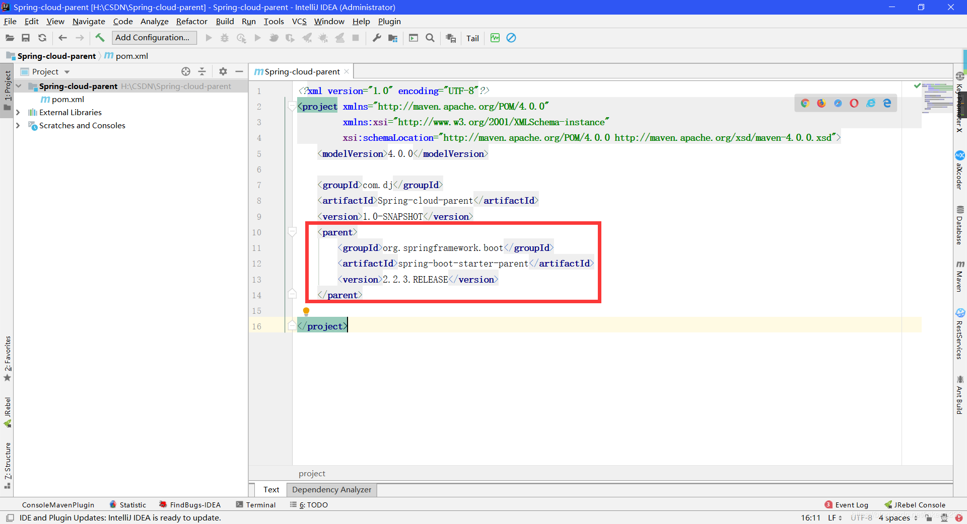
Task: Open the Refactor menu
Action: (191, 21)
